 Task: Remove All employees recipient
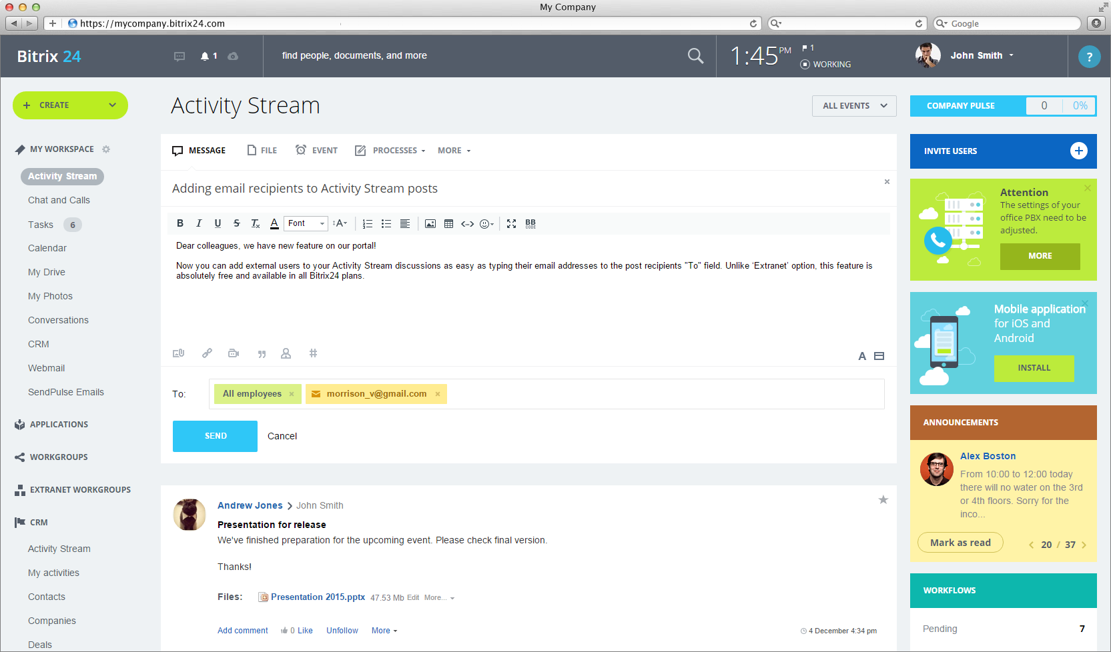pos(292,394)
